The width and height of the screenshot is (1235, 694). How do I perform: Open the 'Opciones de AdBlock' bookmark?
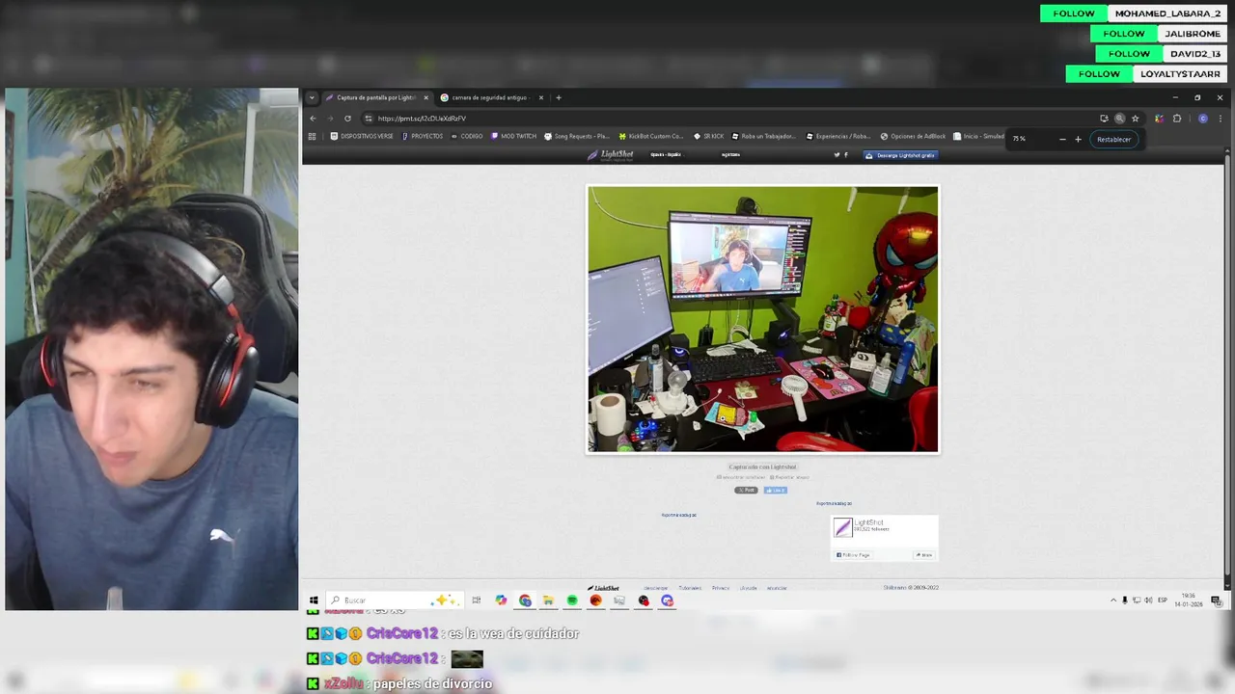(x=913, y=136)
